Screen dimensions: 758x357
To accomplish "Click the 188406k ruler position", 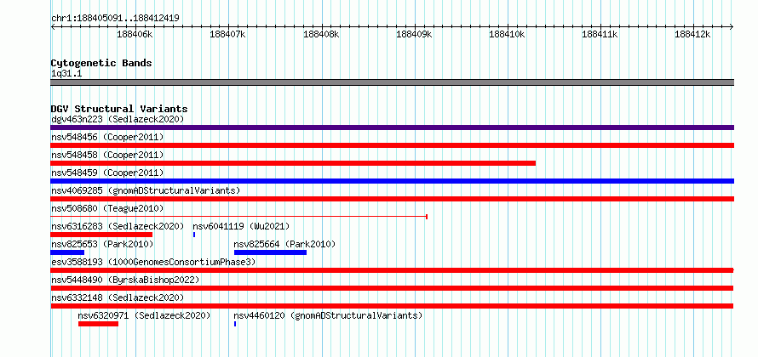I will coord(135,34).
